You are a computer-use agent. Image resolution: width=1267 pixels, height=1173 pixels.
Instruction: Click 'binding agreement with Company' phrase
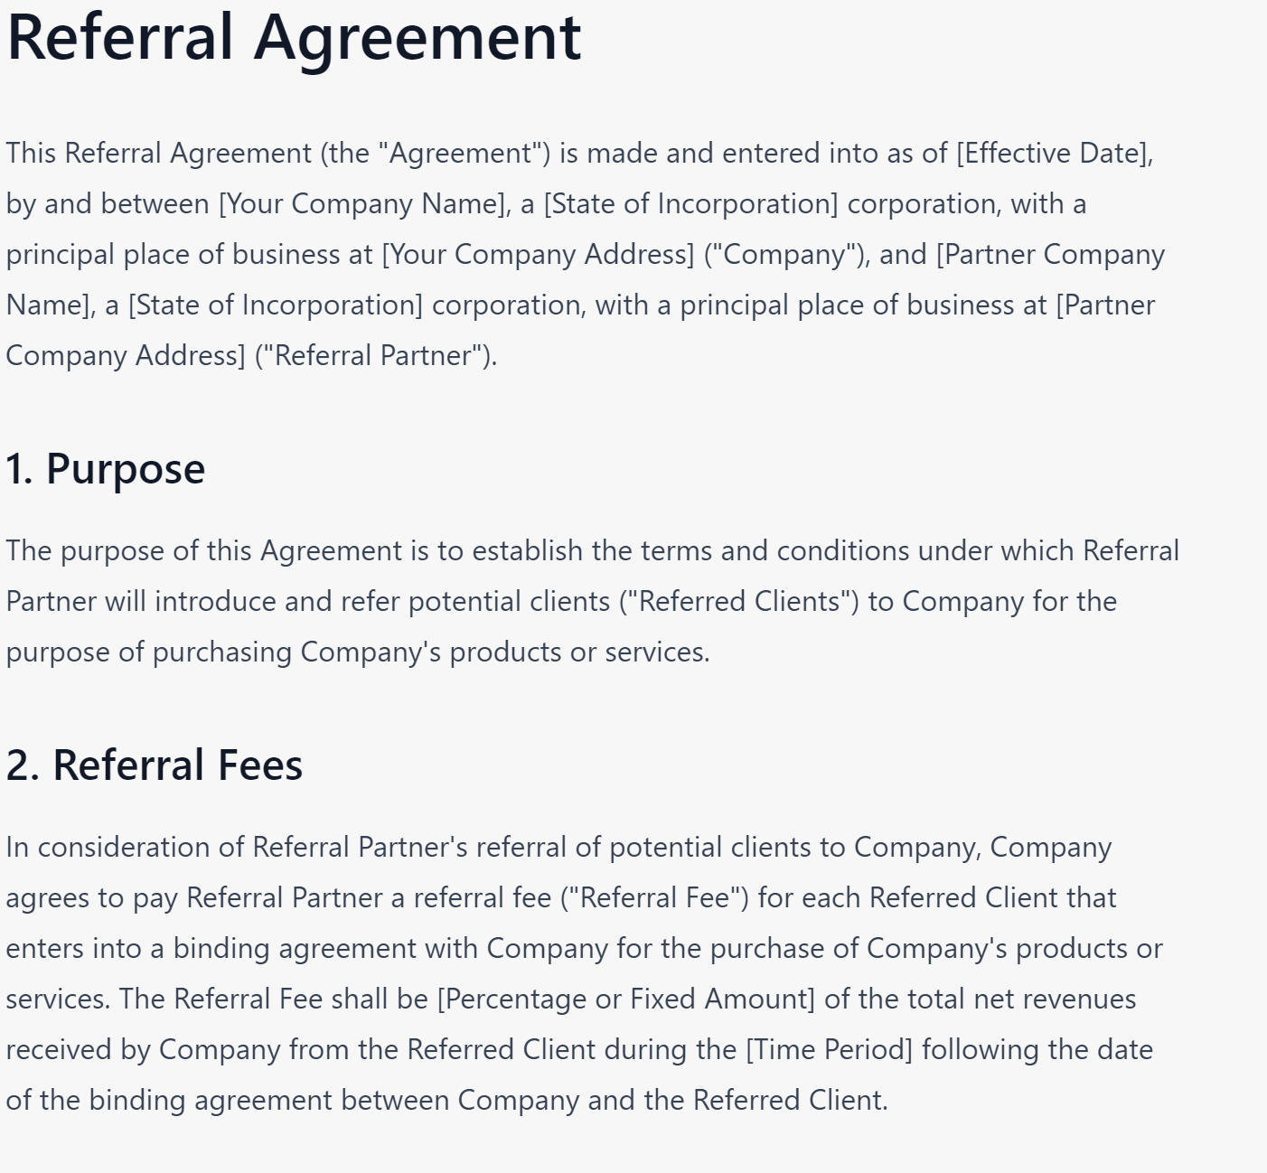pyautogui.click(x=390, y=949)
